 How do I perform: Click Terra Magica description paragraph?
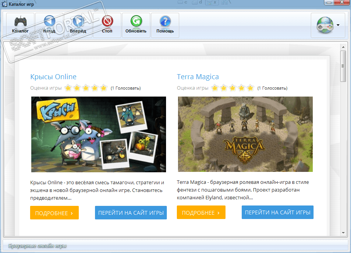tap(243, 190)
